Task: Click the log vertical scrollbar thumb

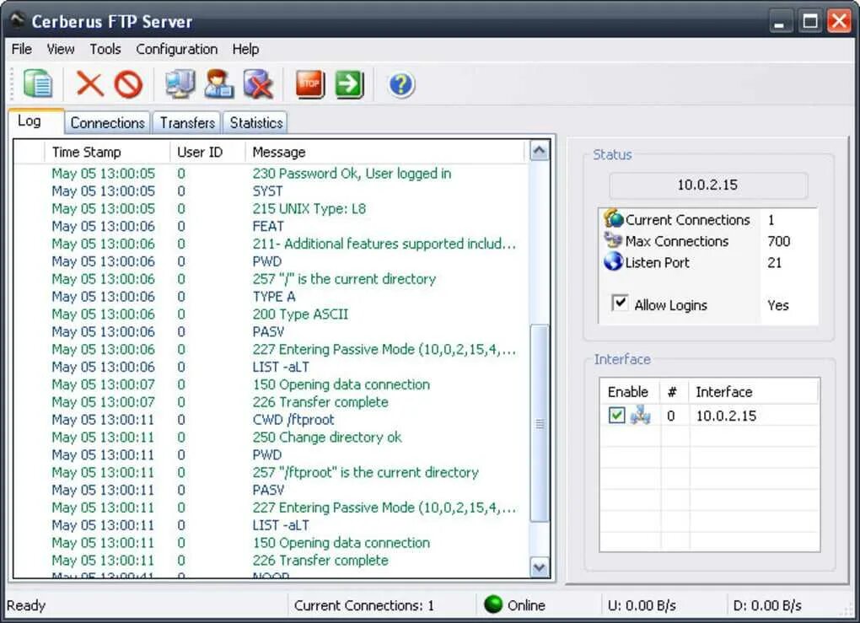Action: [540, 423]
